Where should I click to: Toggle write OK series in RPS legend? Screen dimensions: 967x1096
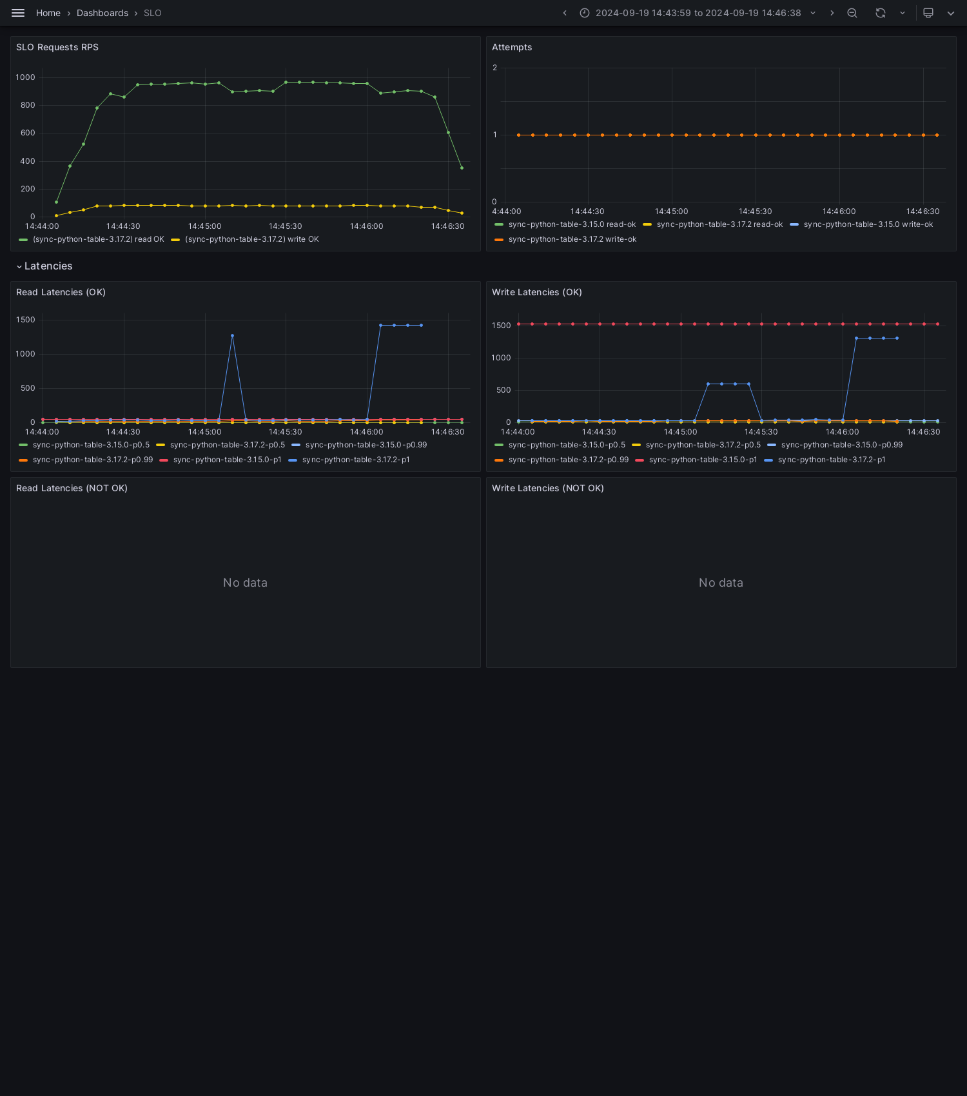pos(252,239)
